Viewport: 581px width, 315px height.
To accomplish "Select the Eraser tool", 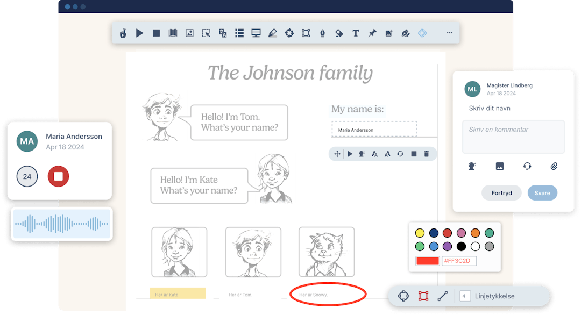I will pyautogui.click(x=339, y=33).
